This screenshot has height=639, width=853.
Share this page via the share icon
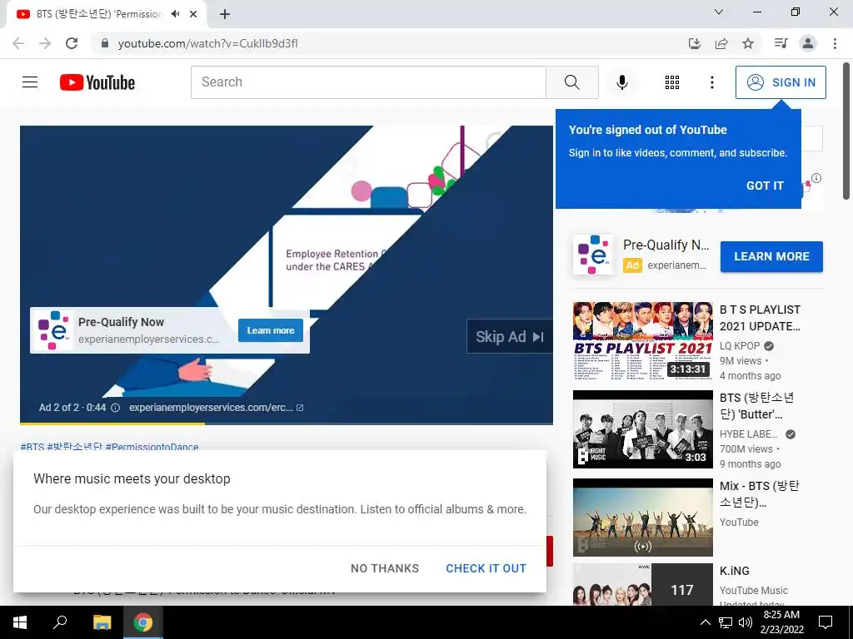point(721,43)
